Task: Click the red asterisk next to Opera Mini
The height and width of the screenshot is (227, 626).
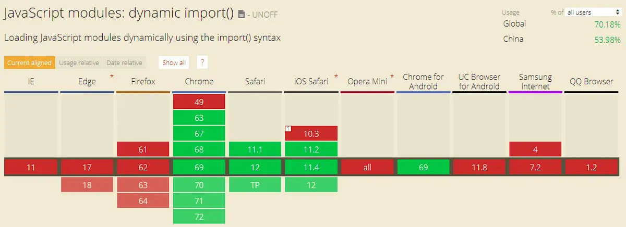Action: 392,77
